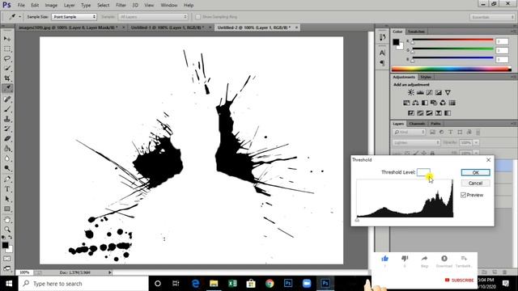The height and width of the screenshot is (291, 518).
Task: Open Chrome from the taskbar
Action: coord(270,284)
